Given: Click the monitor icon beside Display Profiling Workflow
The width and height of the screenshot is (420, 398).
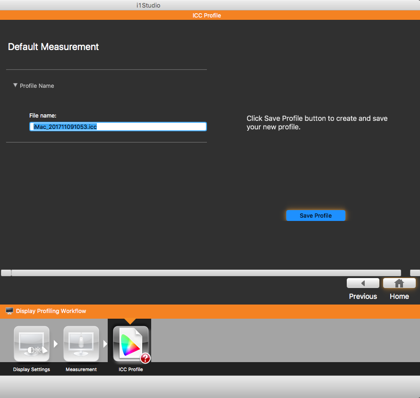Looking at the screenshot, I should click(9, 311).
